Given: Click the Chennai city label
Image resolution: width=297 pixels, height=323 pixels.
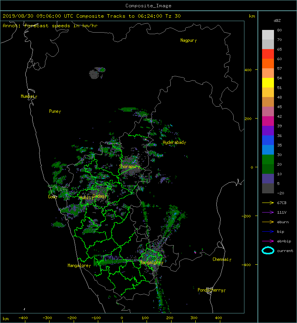Looking at the screenshot, I should coord(221,259).
